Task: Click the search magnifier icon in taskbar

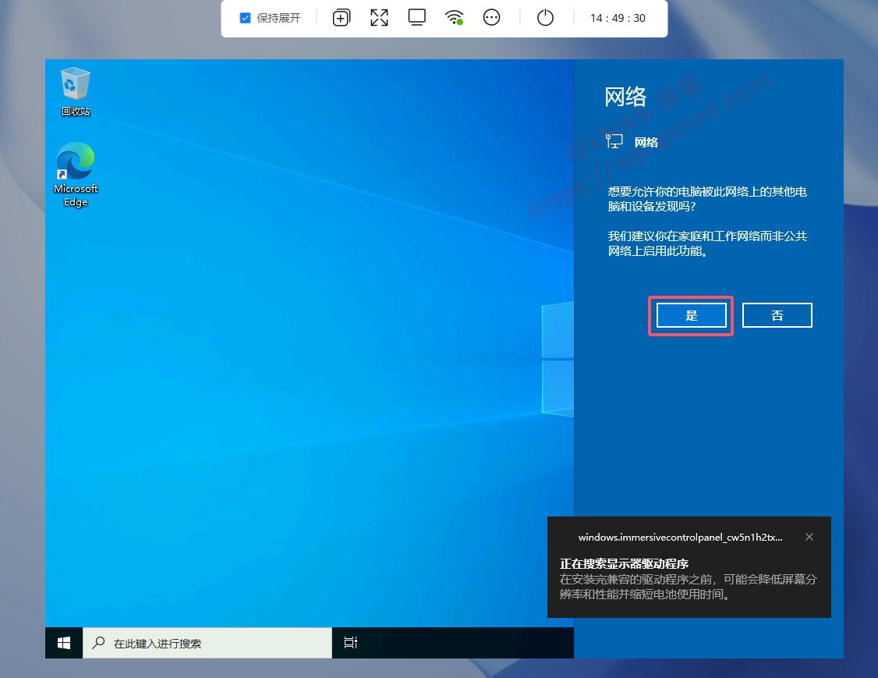Action: click(x=98, y=642)
